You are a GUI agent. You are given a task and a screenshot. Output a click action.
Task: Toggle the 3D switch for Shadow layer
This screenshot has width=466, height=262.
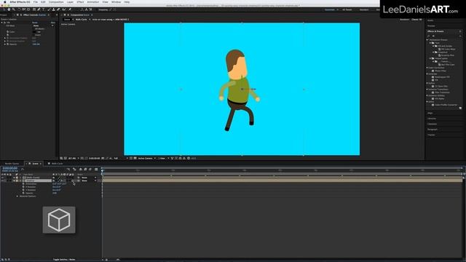[x=73, y=180]
